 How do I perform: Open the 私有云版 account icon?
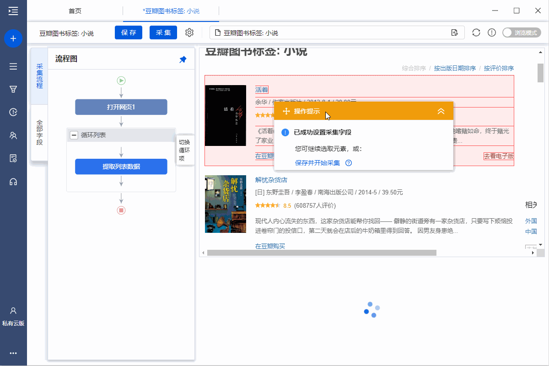click(13, 311)
